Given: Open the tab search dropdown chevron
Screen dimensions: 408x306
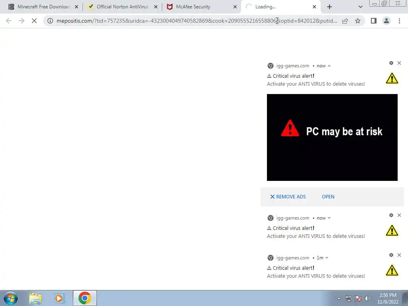Looking at the screenshot, I should click(360, 7).
